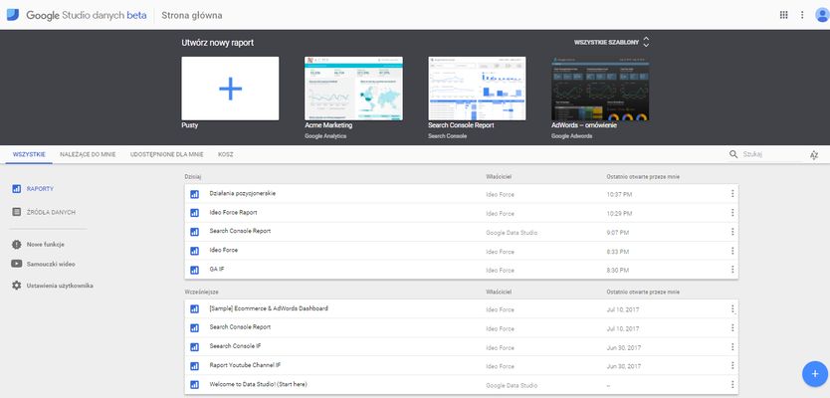Expand the Wszystkie szablony templates list

611,42
